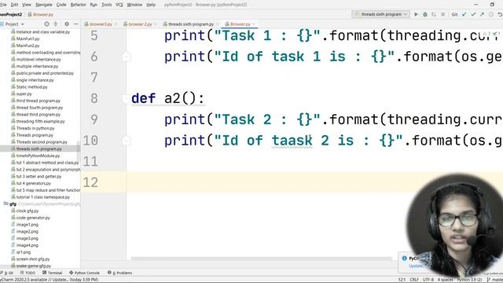The height and width of the screenshot is (283, 503).
Task: Update project with blue Git checkmark
Action: pos(464,14)
